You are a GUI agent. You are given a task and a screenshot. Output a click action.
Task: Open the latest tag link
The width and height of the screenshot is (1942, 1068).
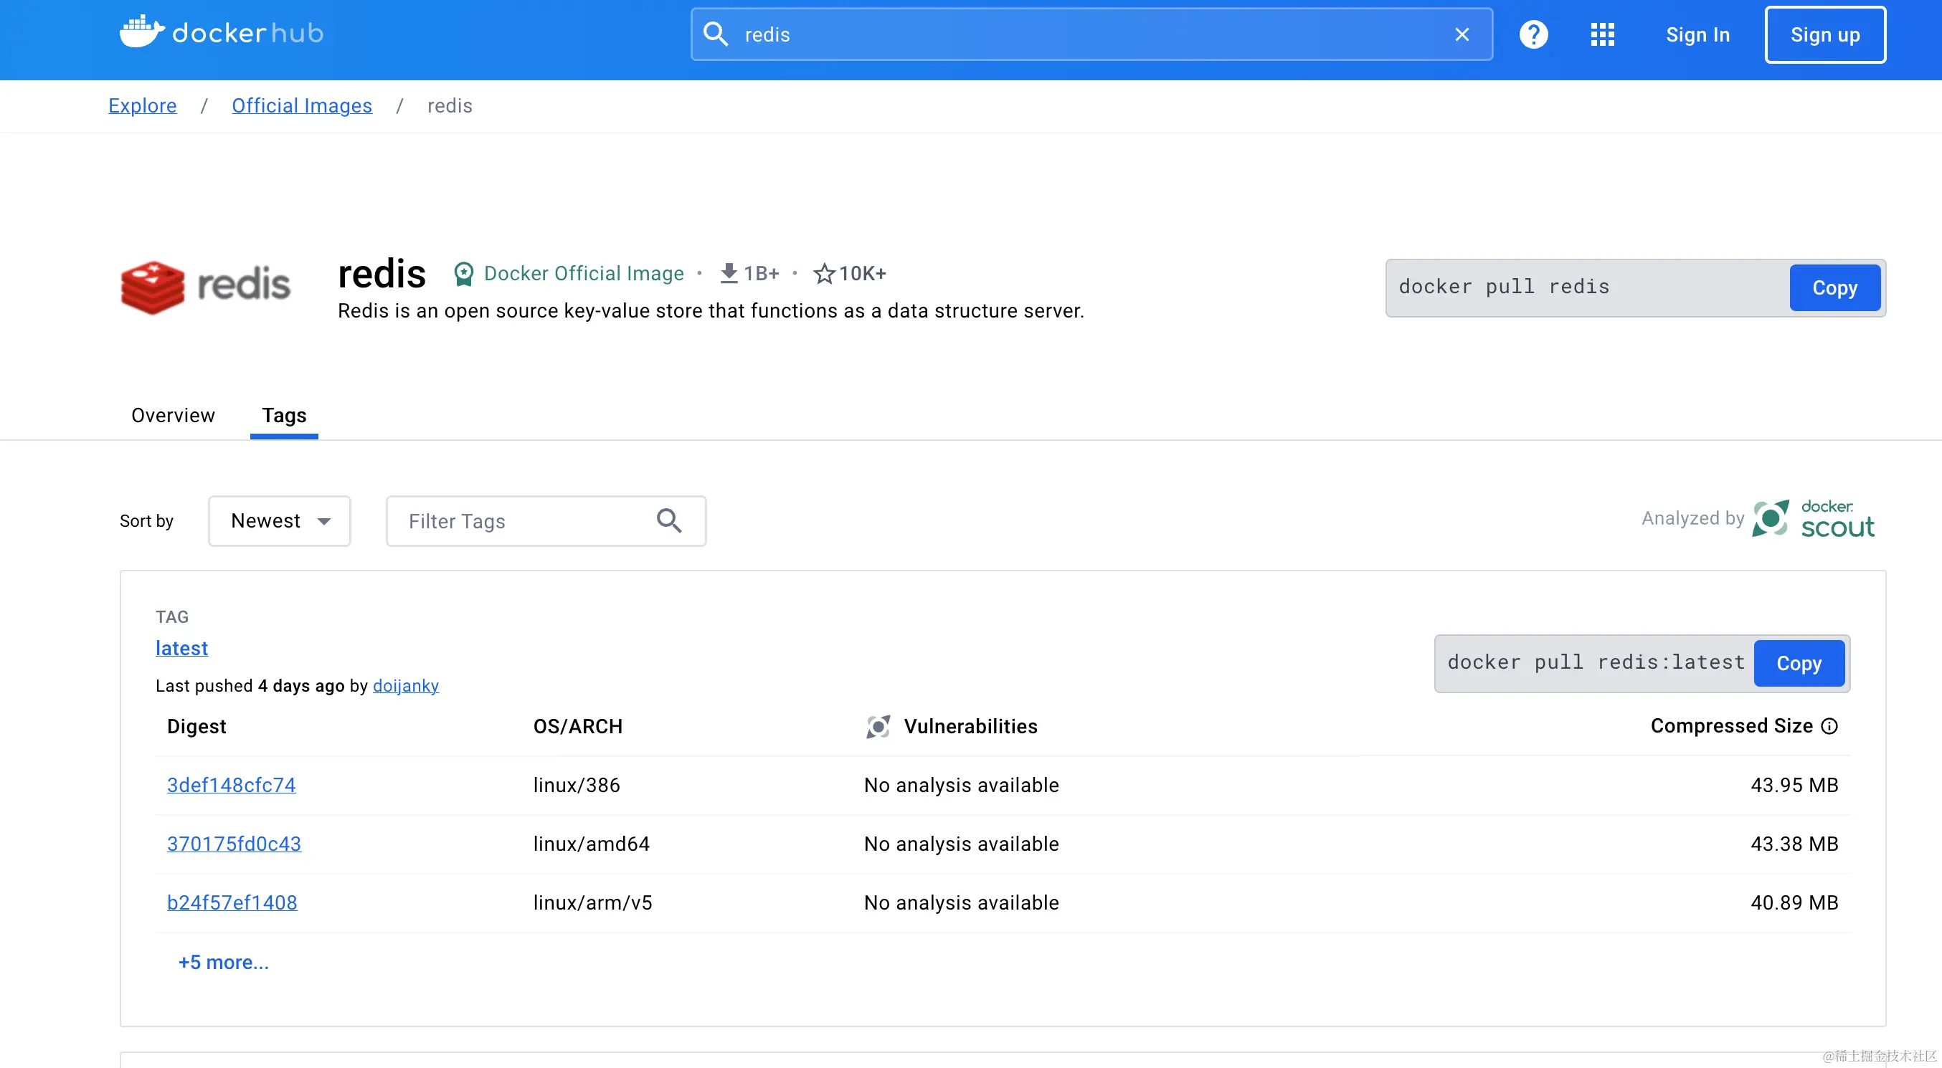tap(181, 648)
